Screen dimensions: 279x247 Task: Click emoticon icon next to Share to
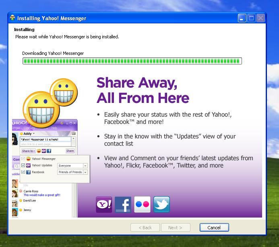pyautogui.click(x=39, y=151)
